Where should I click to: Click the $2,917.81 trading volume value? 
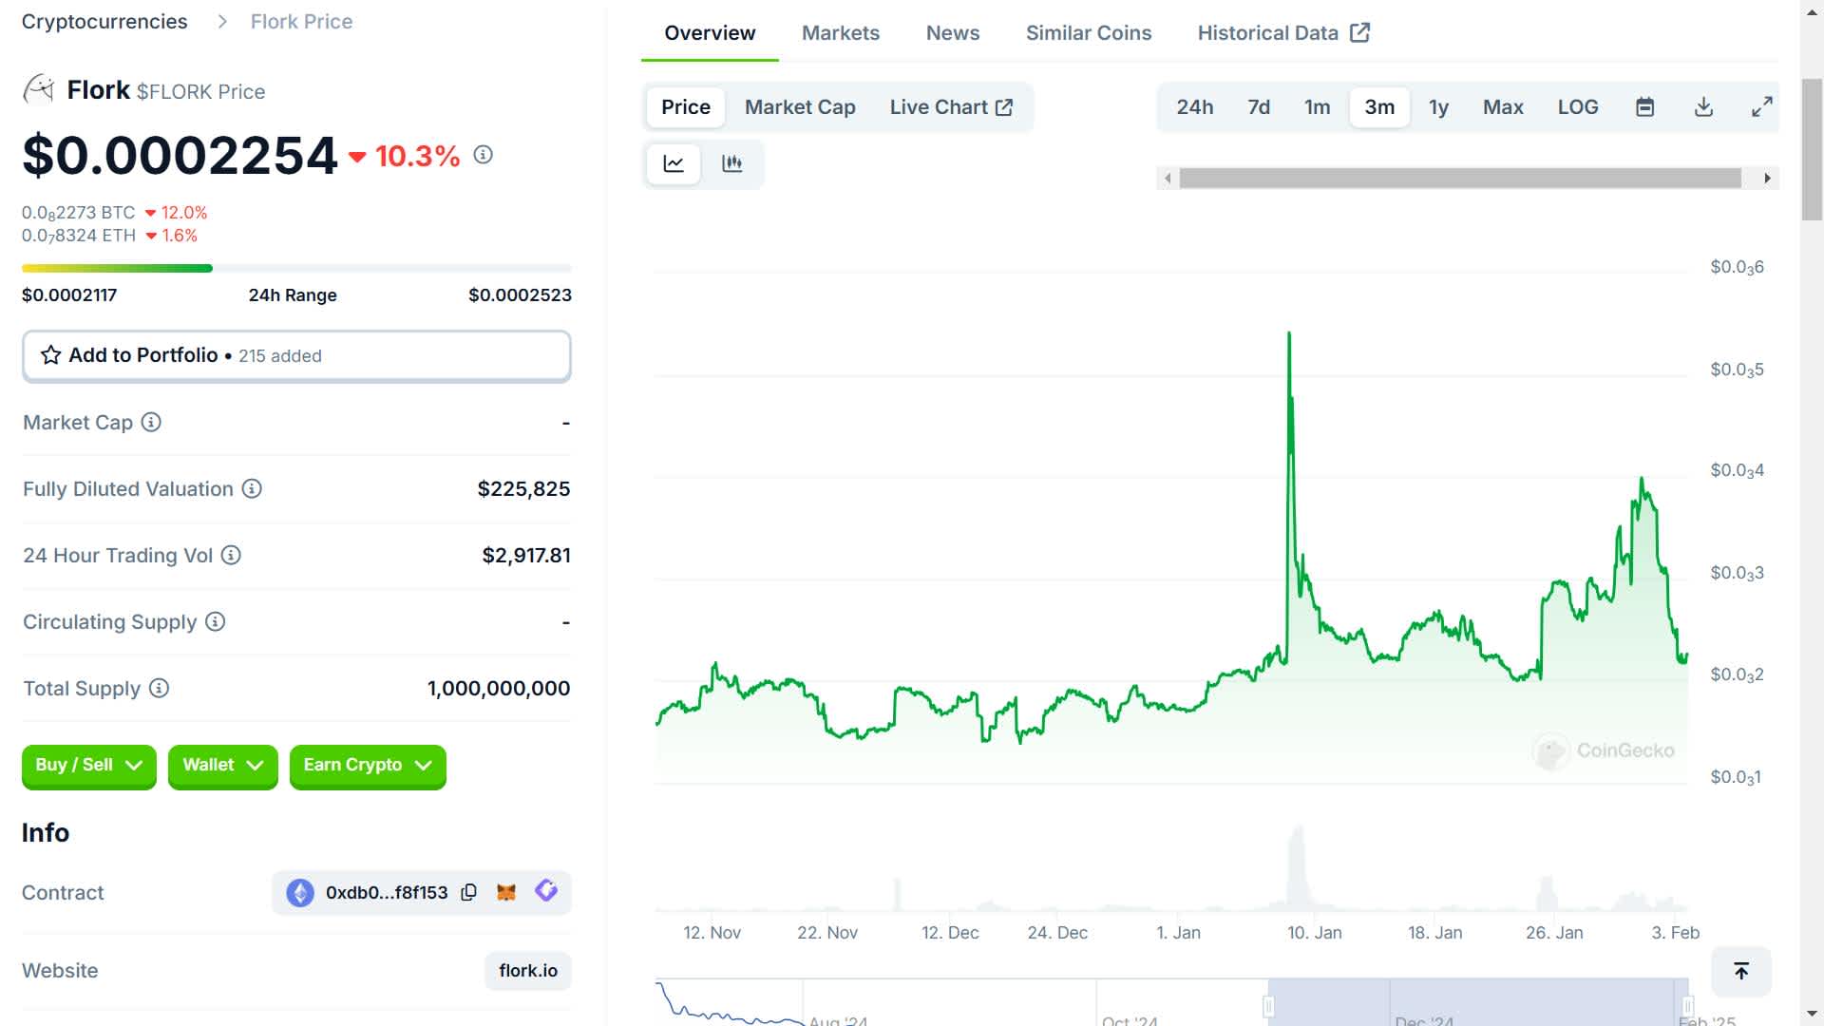[x=526, y=555]
